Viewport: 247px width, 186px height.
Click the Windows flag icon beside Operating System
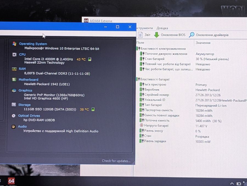15,44
